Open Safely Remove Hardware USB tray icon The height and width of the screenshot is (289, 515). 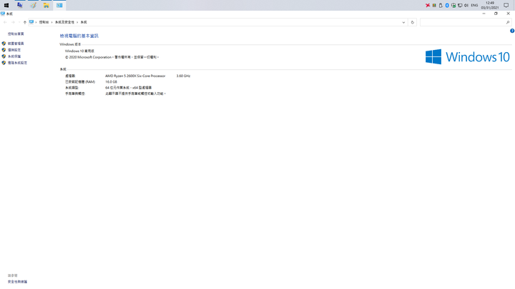(441, 5)
